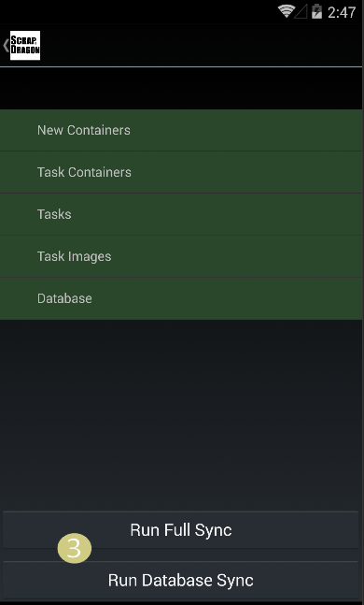Screen dimensions: 364x605
Task: Select the Task Images row
Action: [181, 256]
